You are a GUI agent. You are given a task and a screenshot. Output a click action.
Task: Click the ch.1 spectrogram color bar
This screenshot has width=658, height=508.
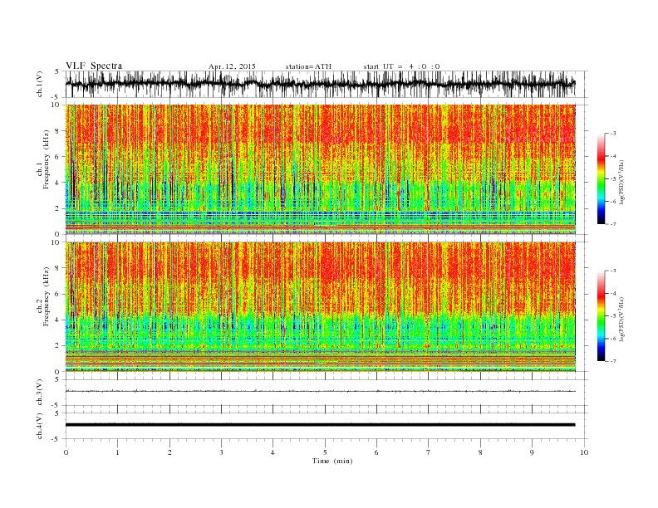tap(601, 178)
